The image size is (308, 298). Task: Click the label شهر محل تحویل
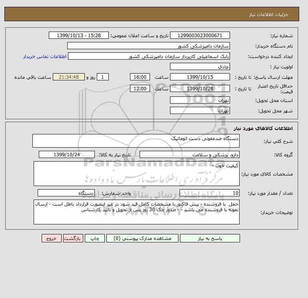[x=275, y=111]
